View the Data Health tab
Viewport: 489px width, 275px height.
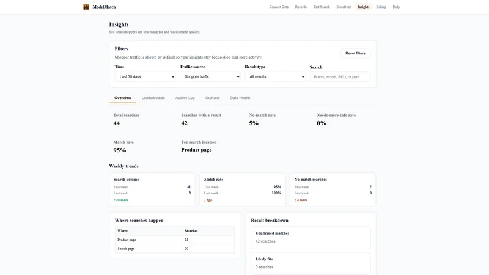(240, 98)
